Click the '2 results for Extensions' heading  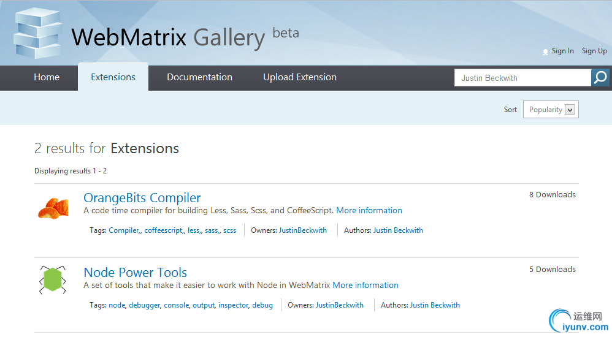107,149
